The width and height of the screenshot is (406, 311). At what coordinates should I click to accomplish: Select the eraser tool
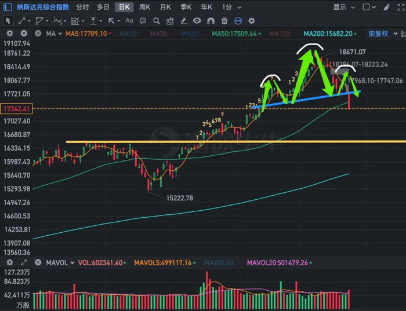[x=184, y=21]
